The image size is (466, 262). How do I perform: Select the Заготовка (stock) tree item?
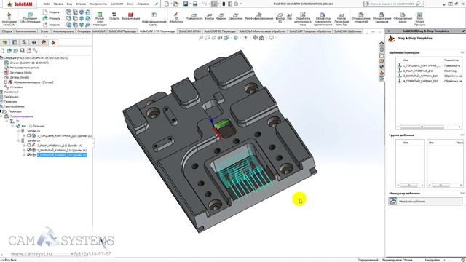click(x=21, y=73)
